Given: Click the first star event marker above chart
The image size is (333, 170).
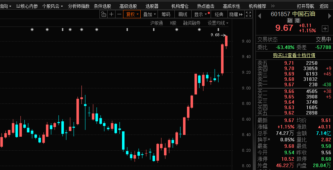Looking at the screenshot, I should [x=32, y=30].
